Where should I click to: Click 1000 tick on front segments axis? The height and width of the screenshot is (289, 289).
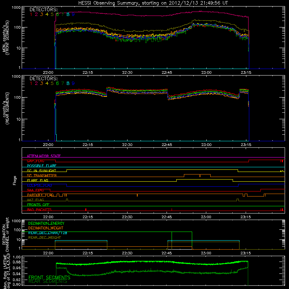pos(16,8)
